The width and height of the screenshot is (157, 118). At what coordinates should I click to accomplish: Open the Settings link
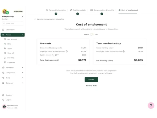click(x=9, y=95)
